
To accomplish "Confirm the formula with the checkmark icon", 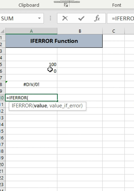I will (81, 18).
